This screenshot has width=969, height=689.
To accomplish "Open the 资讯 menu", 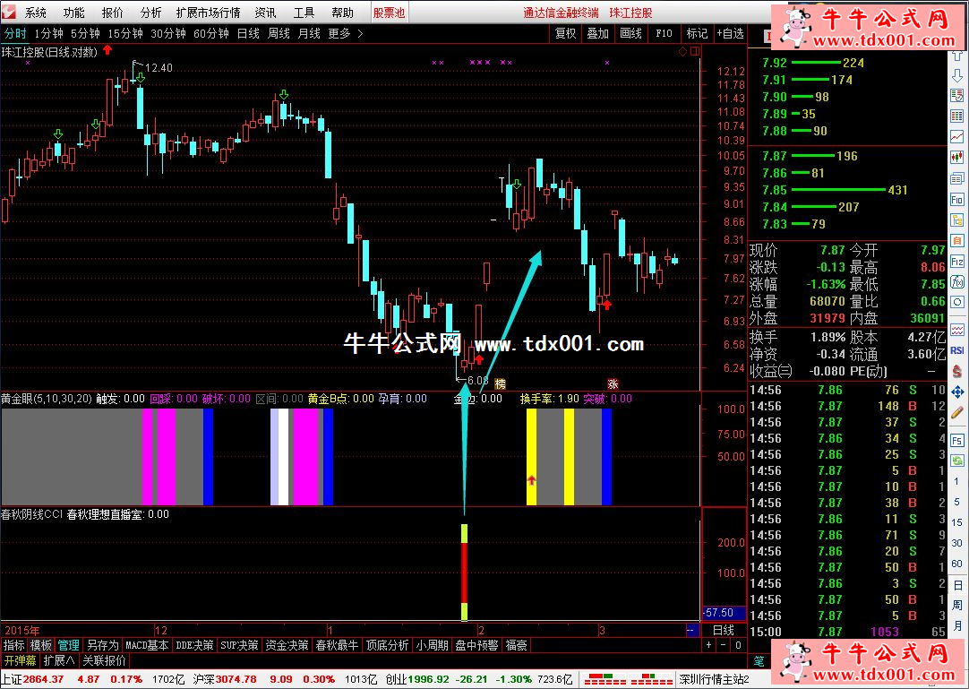I will pyautogui.click(x=266, y=13).
